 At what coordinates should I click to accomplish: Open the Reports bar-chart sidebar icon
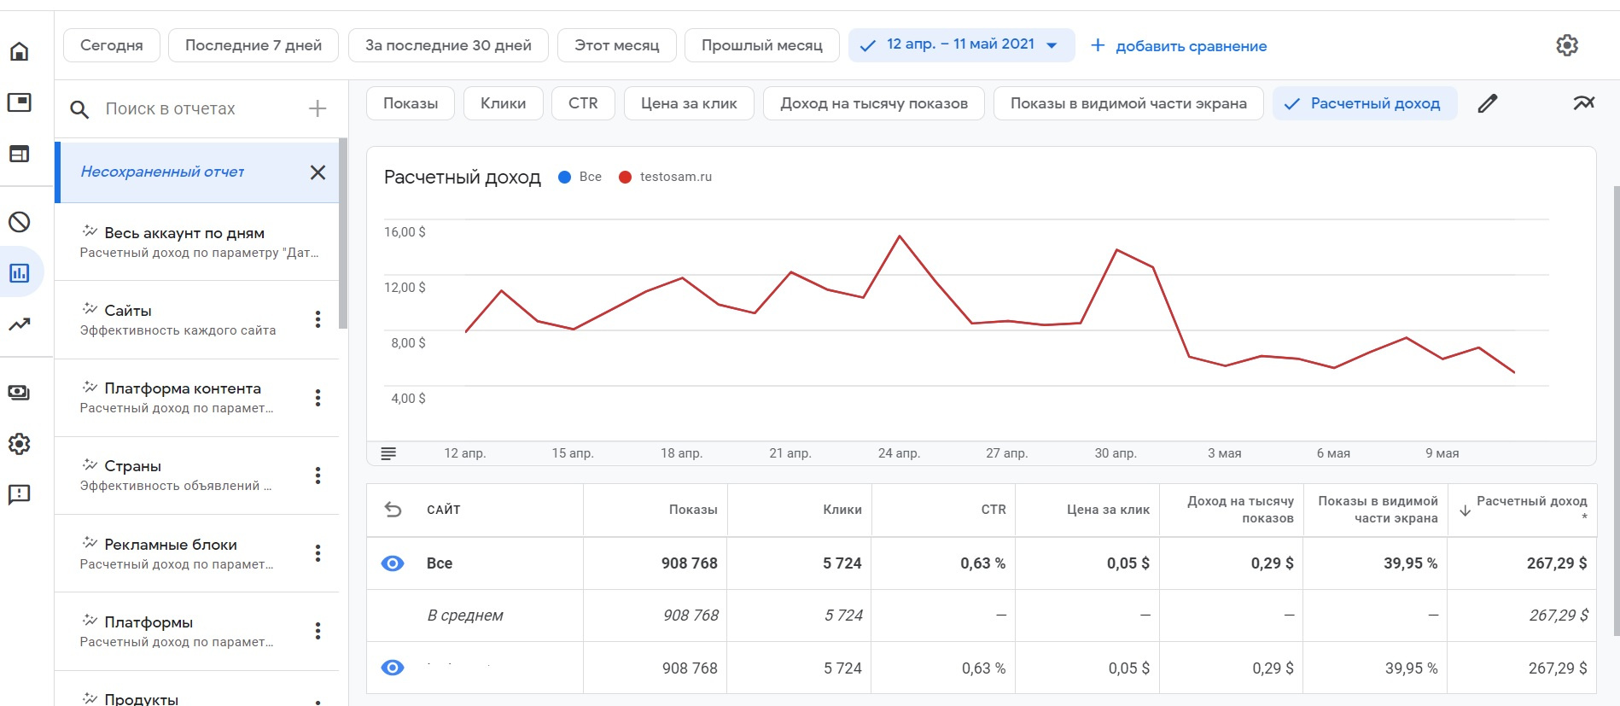tap(19, 273)
